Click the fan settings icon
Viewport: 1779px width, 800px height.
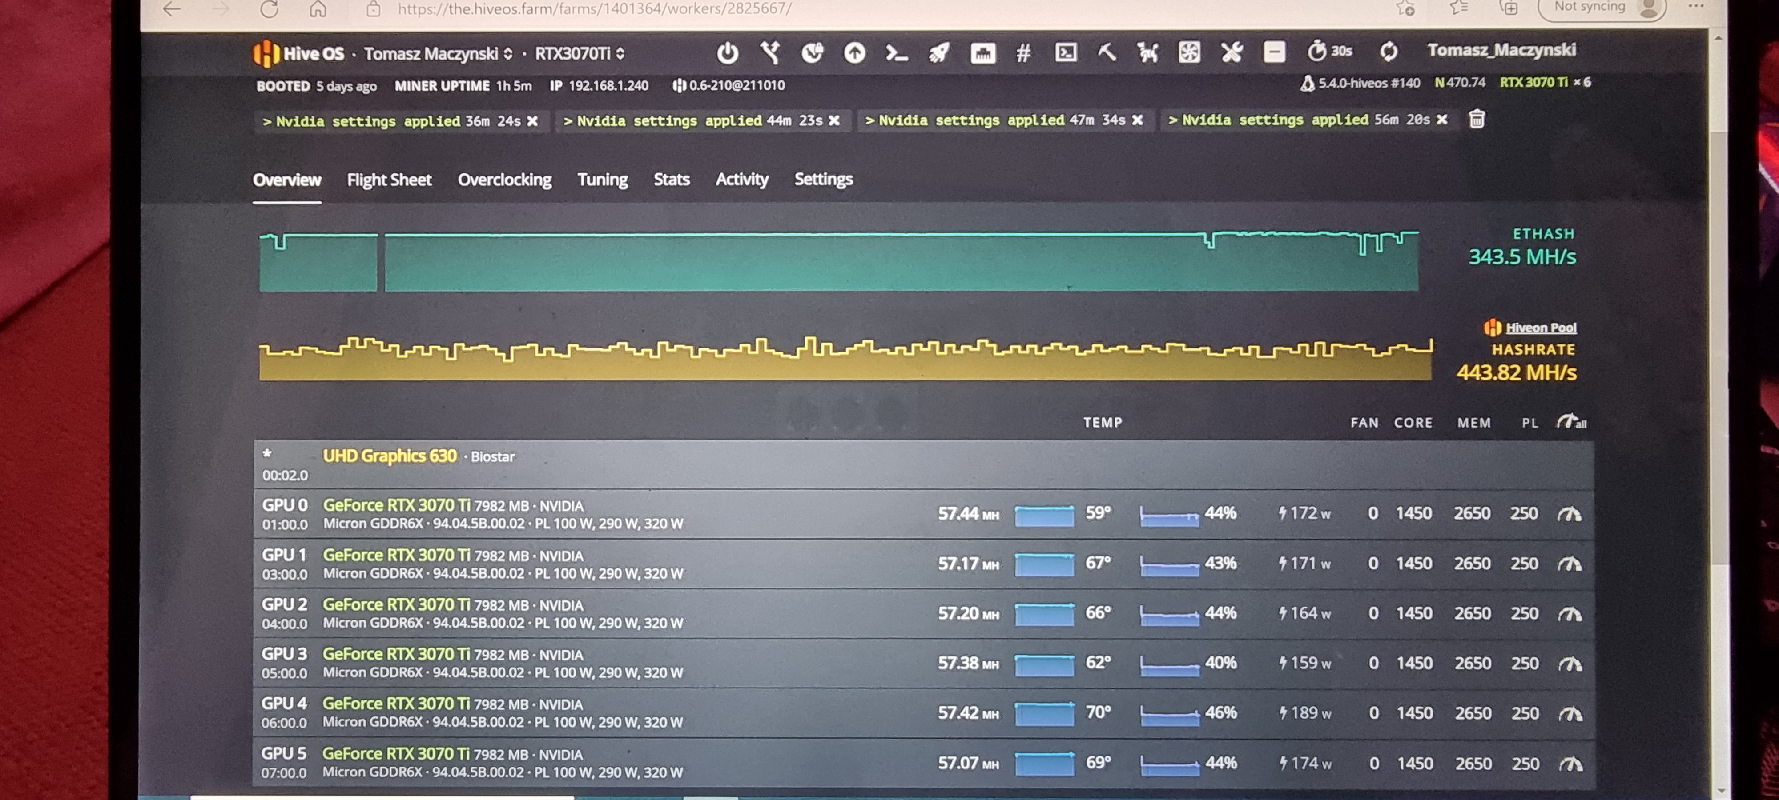(1189, 52)
